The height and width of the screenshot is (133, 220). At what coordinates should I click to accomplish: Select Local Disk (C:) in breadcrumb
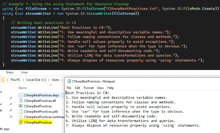[x=36, y=80]
